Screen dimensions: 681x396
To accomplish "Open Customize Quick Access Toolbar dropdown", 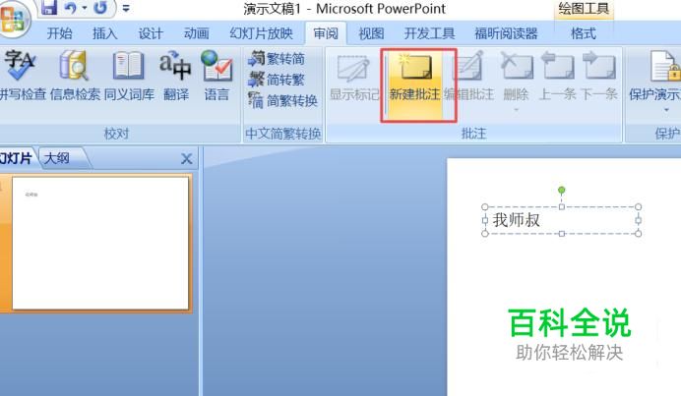I will [x=126, y=8].
